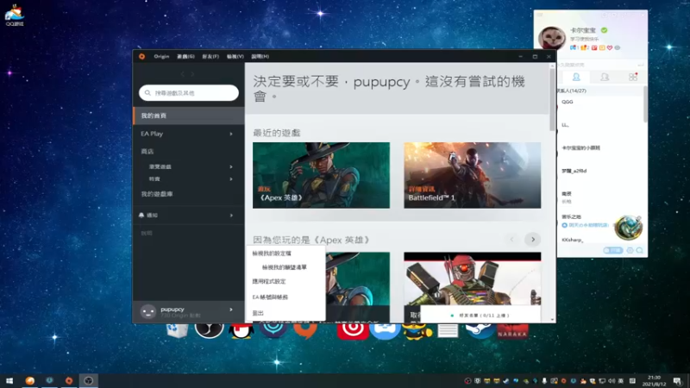
Task: Select QQ groups tab icon
Action: 605,77
